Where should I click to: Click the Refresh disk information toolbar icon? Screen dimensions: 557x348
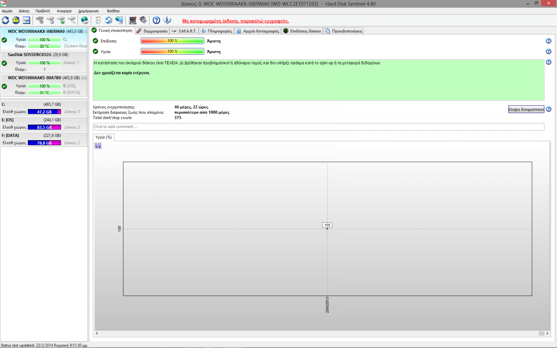point(6,20)
